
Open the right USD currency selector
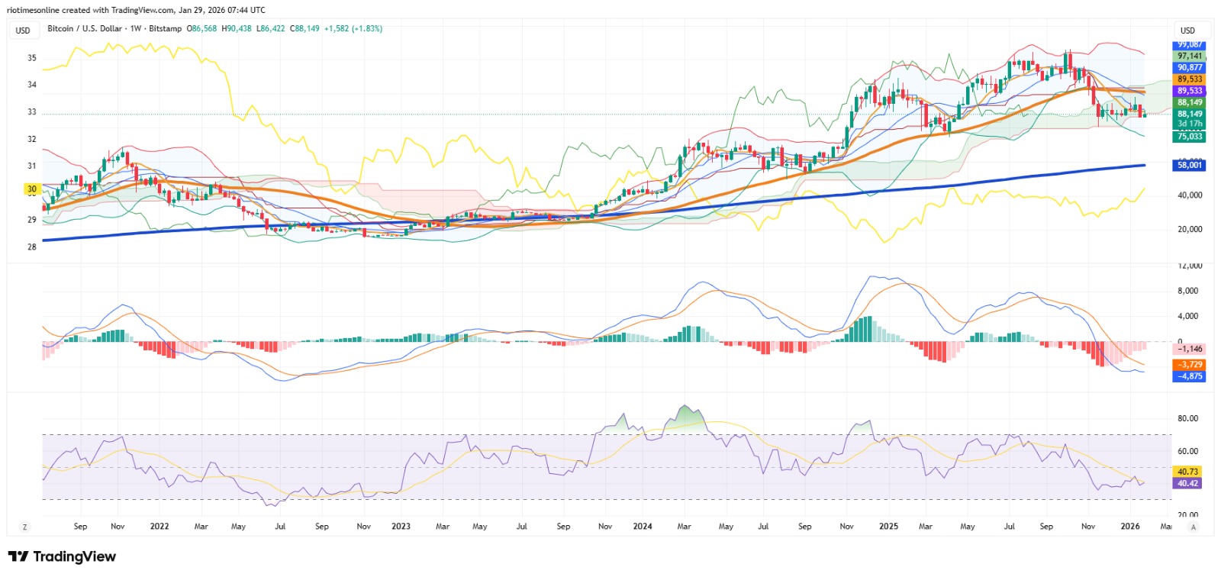(x=1187, y=31)
